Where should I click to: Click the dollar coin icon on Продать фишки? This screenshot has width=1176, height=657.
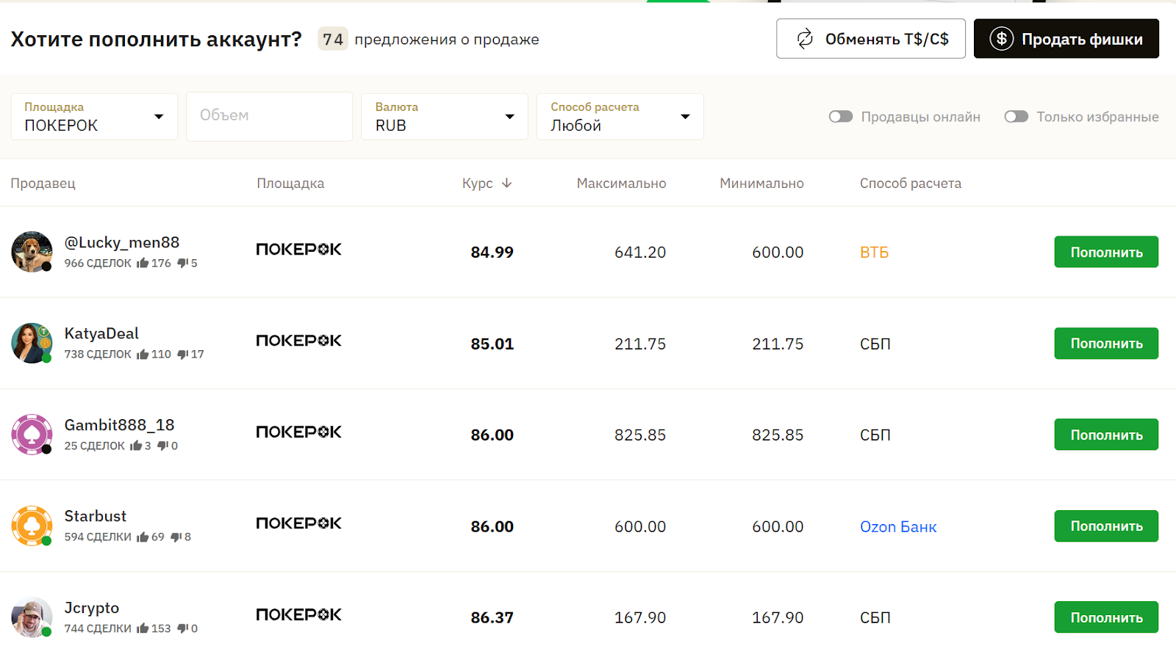(1000, 39)
